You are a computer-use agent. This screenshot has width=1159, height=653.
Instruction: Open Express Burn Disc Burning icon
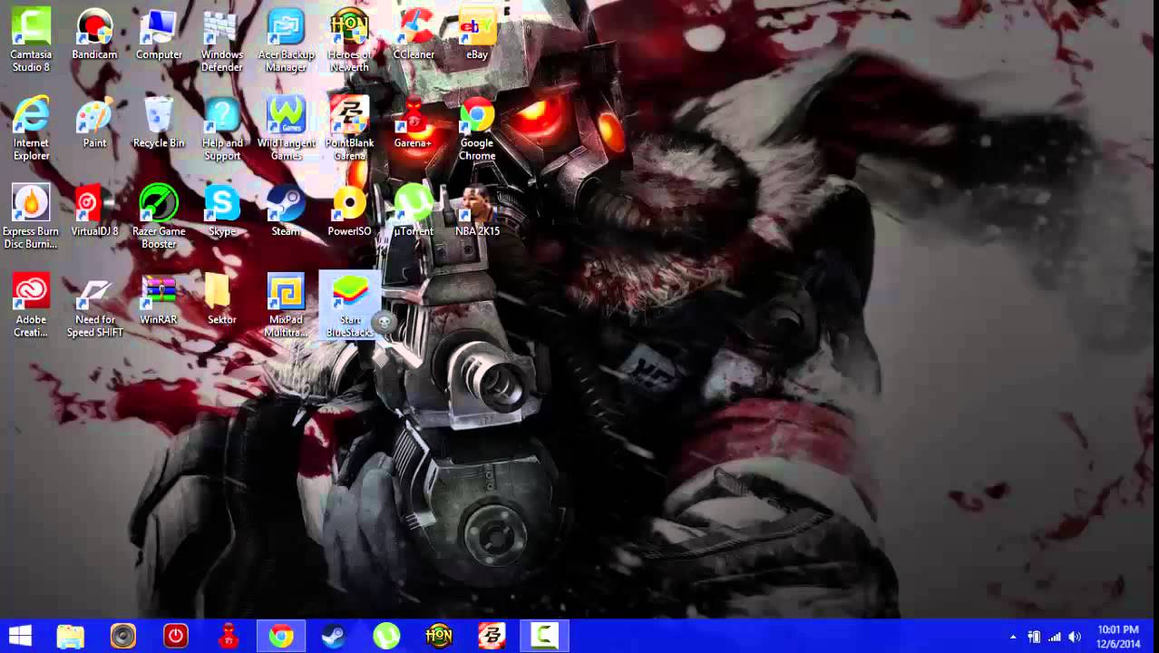tap(31, 216)
